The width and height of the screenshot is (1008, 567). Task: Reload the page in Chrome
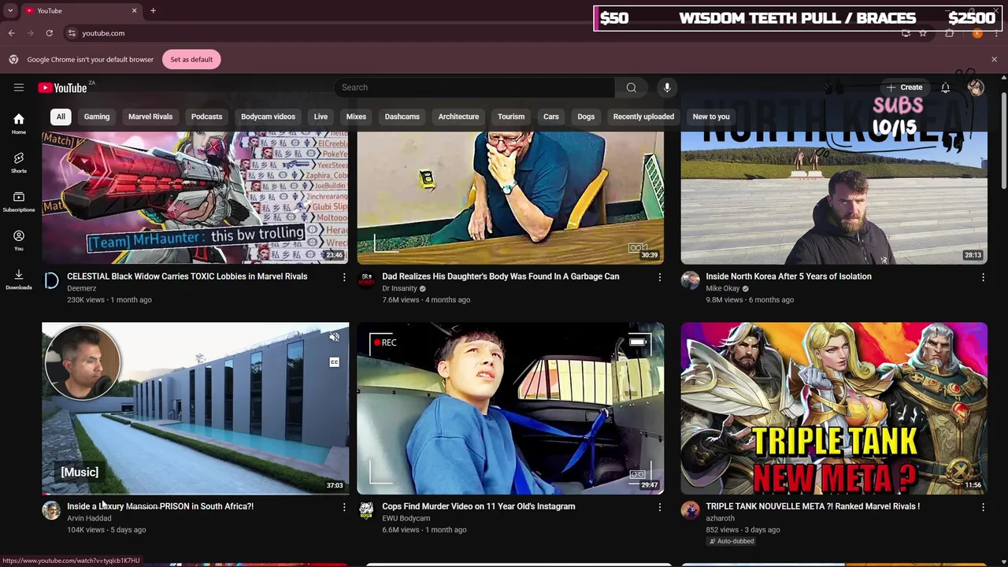point(49,33)
